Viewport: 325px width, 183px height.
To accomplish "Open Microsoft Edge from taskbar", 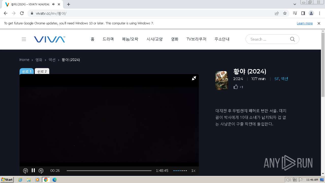I will click(x=54, y=180).
